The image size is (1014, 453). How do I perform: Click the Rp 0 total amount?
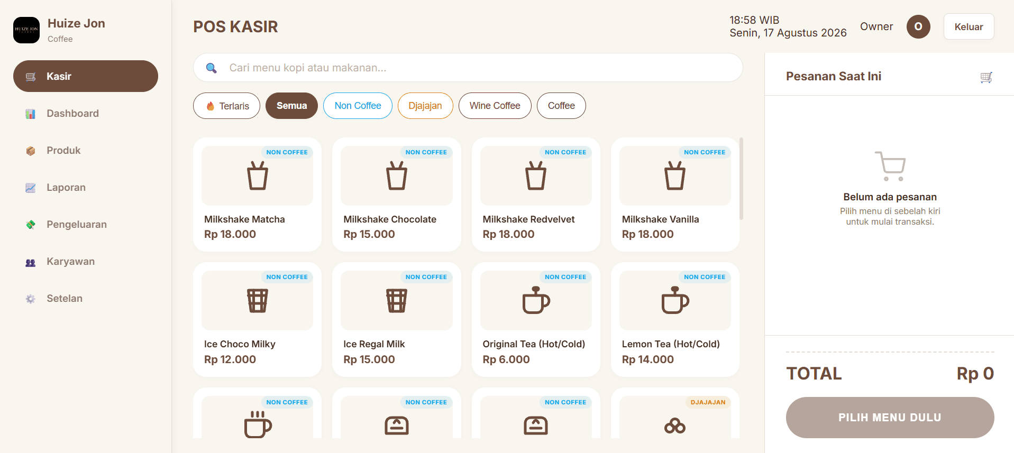(975, 374)
